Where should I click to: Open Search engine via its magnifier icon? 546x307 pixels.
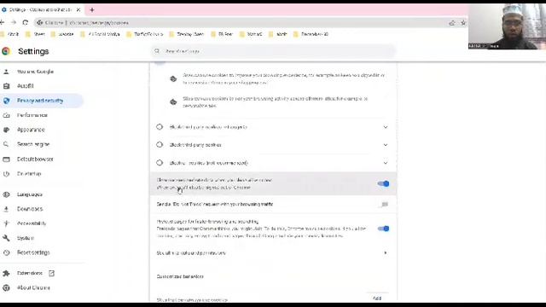click(6, 144)
